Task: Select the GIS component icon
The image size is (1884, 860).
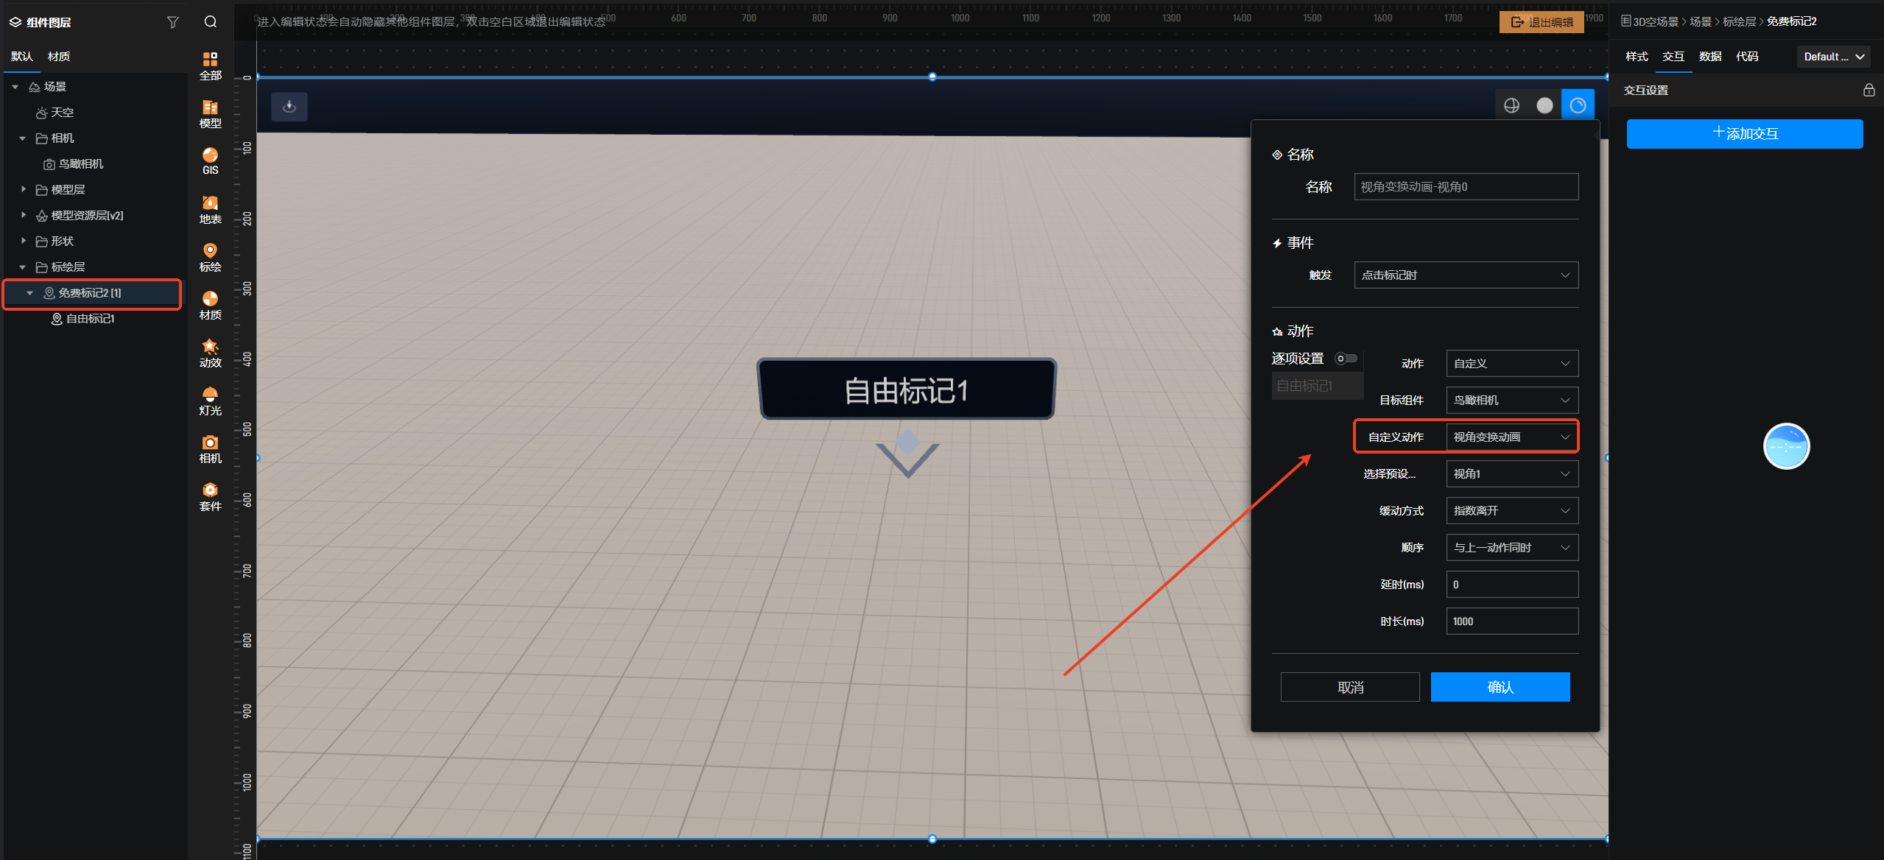Action: (x=210, y=161)
